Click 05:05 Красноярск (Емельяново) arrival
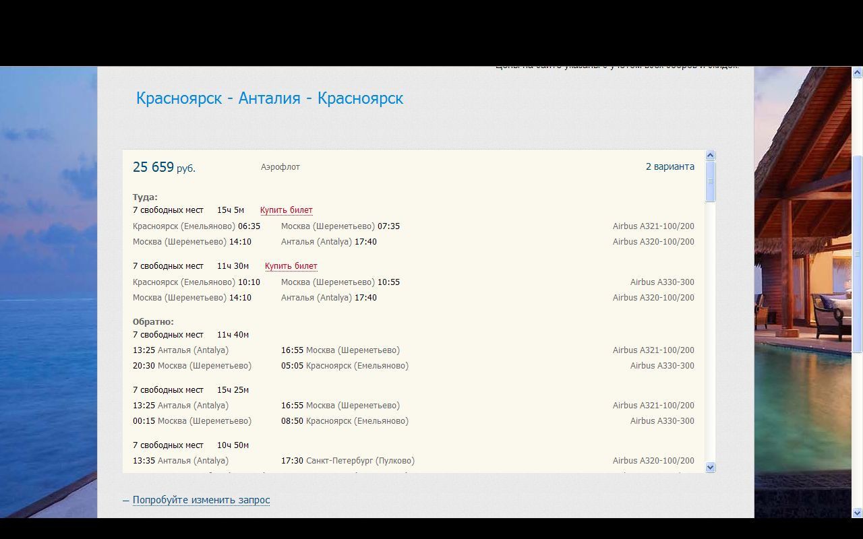The image size is (863, 539). tap(345, 366)
